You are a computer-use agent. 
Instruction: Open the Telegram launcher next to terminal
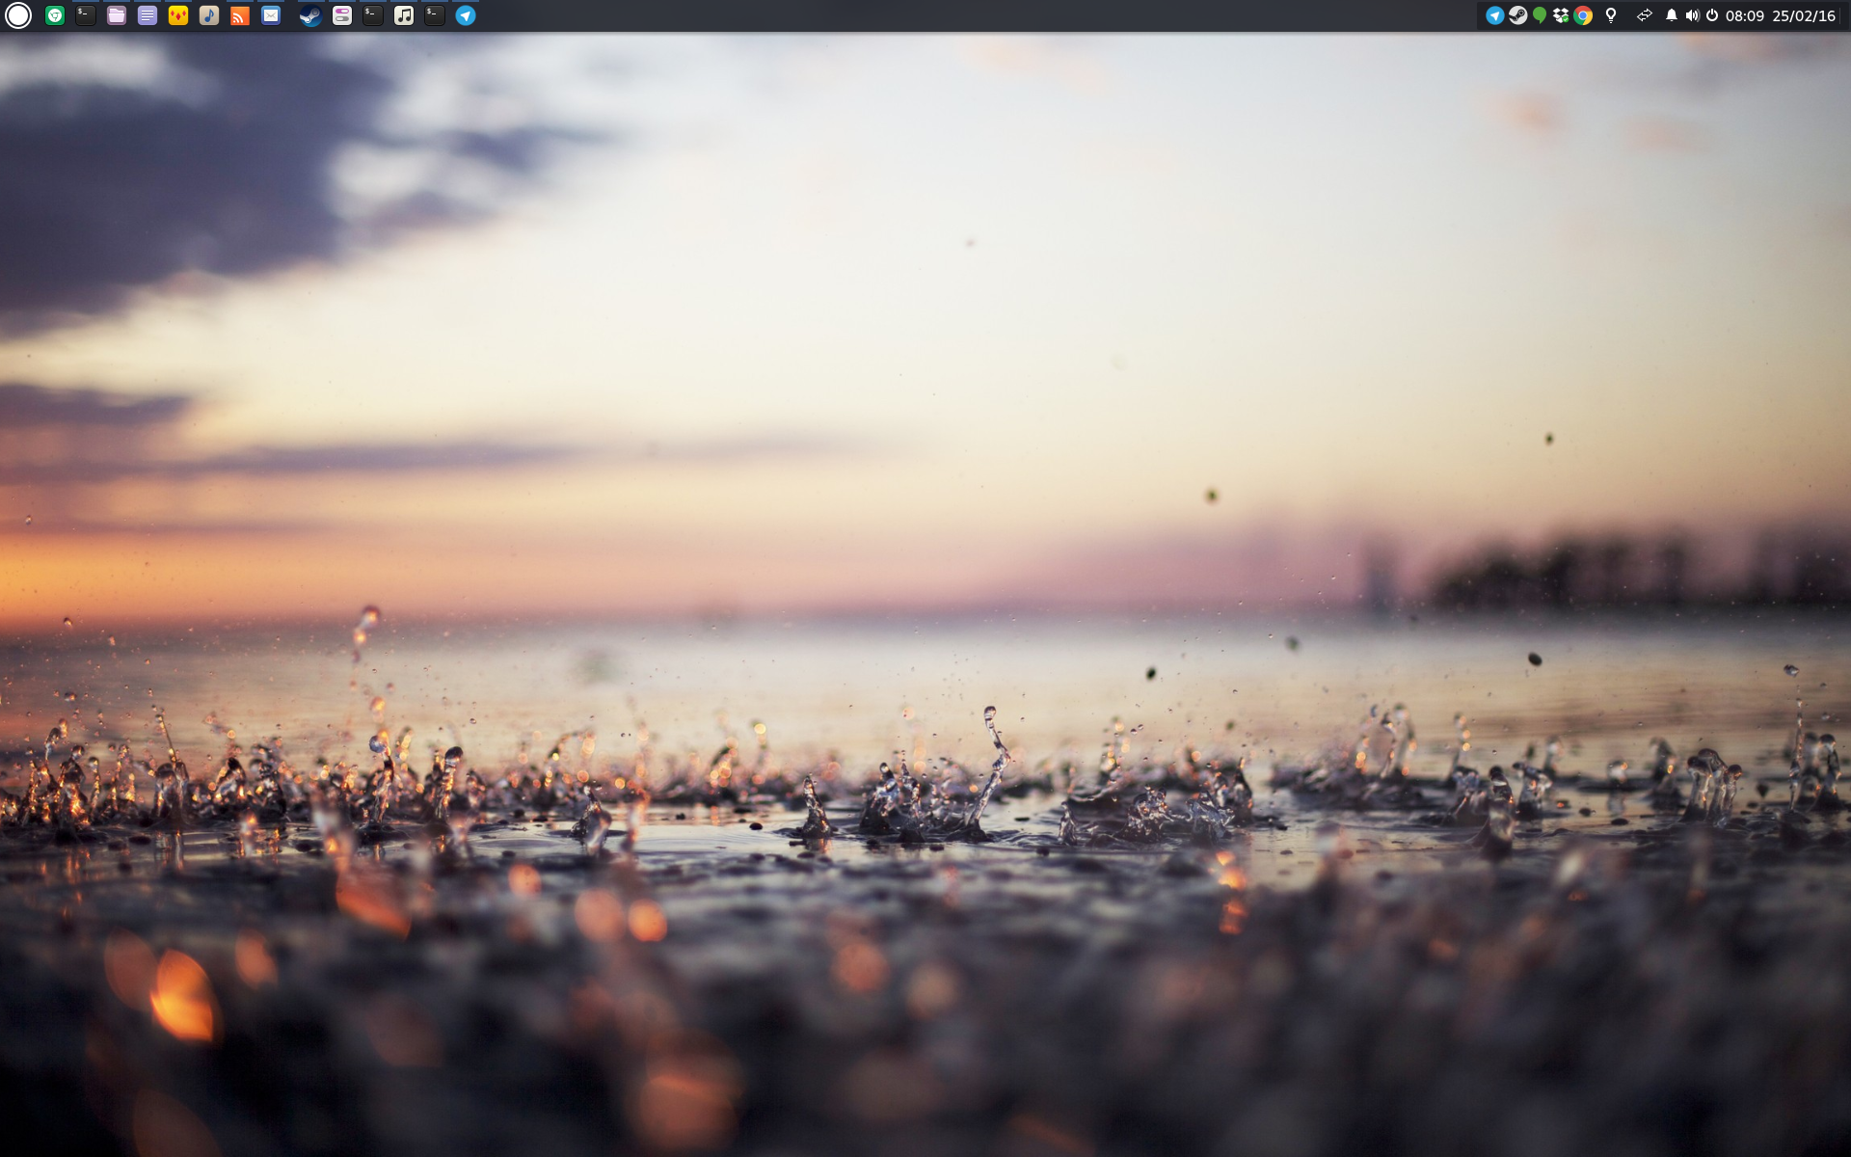[466, 15]
